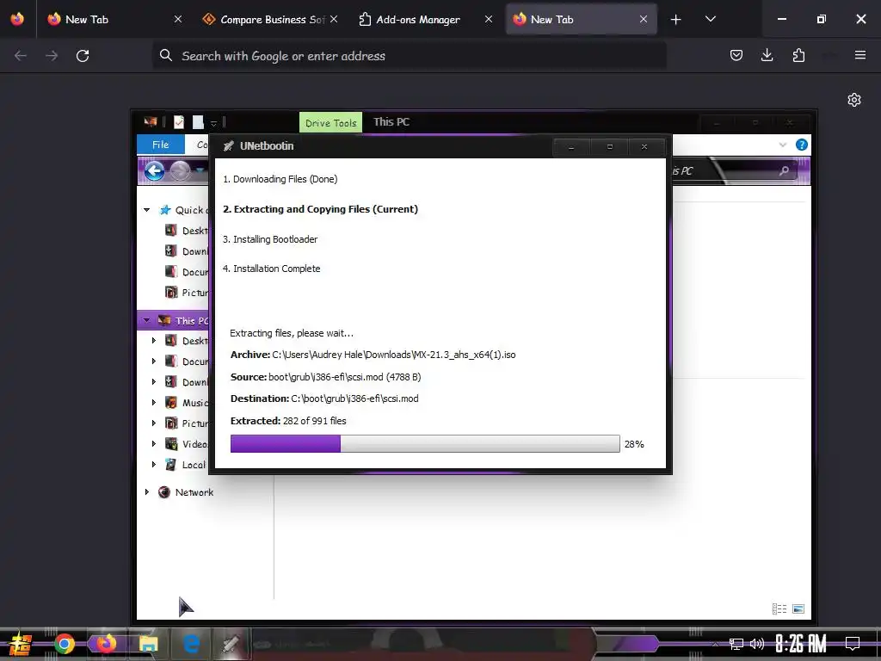The height and width of the screenshot is (661, 881).
Task: Close the Add-ons Manager tab
Action: (489, 19)
